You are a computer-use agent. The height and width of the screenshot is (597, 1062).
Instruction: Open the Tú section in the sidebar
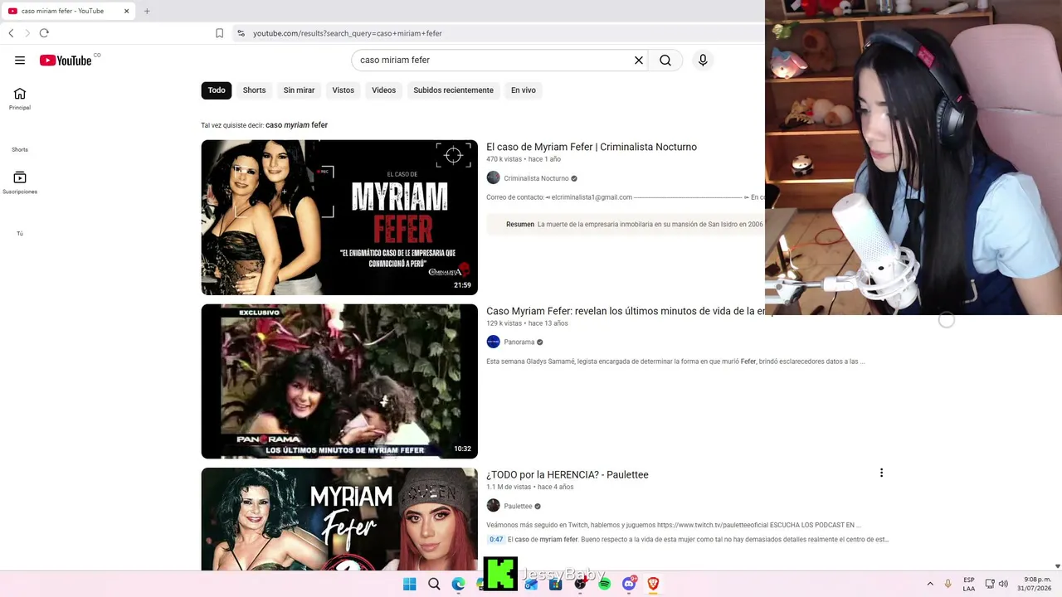20,233
